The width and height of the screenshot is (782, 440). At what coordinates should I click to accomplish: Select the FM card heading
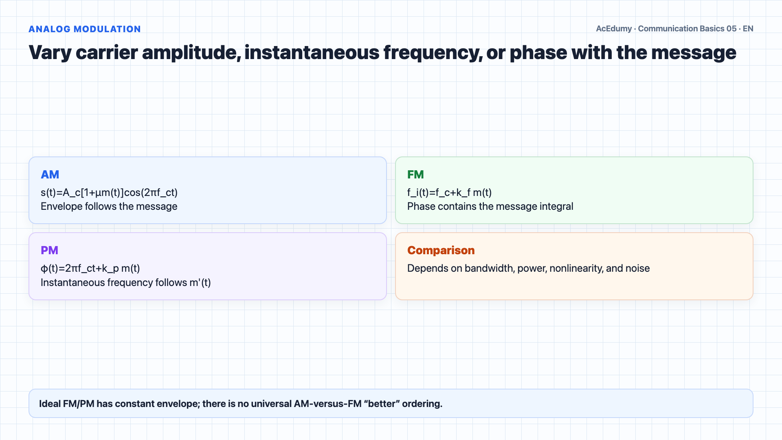pos(415,174)
